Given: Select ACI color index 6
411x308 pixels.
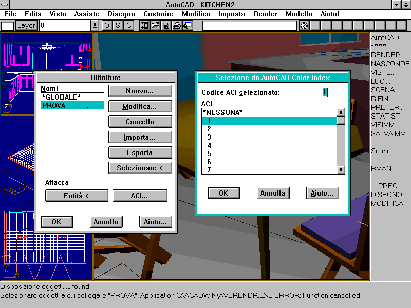Looking at the screenshot, I should pyautogui.click(x=269, y=162).
